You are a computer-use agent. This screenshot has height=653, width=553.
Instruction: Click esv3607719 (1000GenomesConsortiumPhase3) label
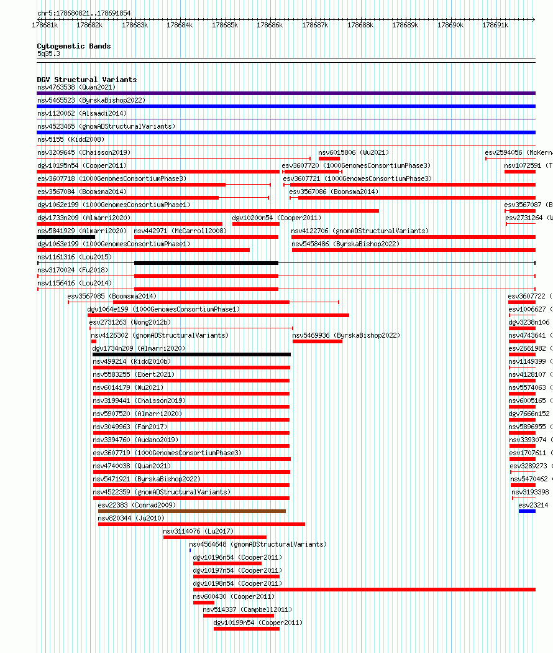click(x=167, y=453)
